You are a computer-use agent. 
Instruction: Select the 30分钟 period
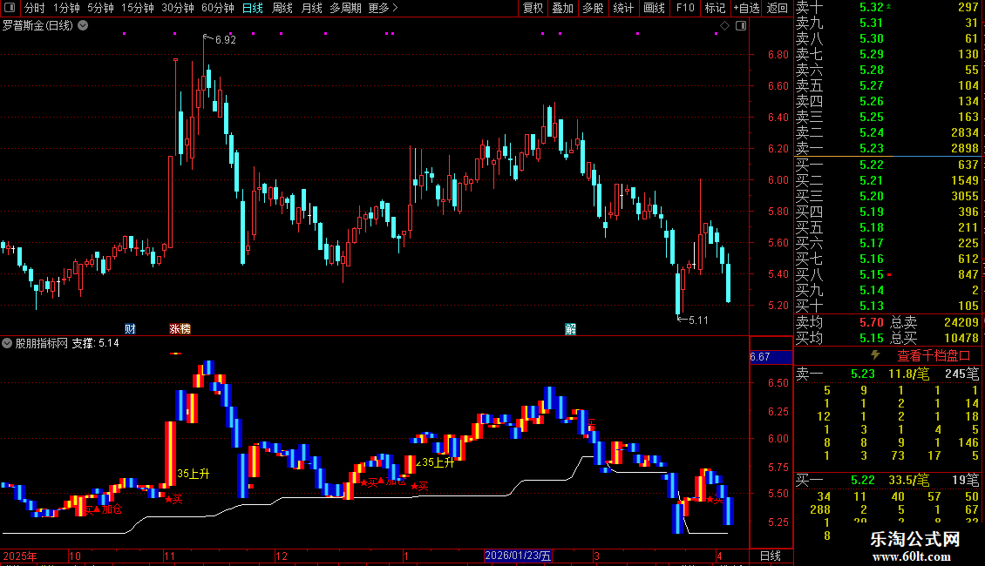pyautogui.click(x=178, y=8)
